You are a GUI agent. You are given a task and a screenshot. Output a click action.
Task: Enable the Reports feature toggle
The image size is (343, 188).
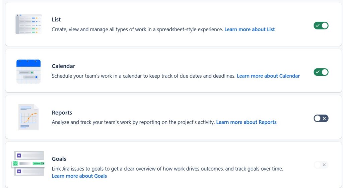coord(321,118)
